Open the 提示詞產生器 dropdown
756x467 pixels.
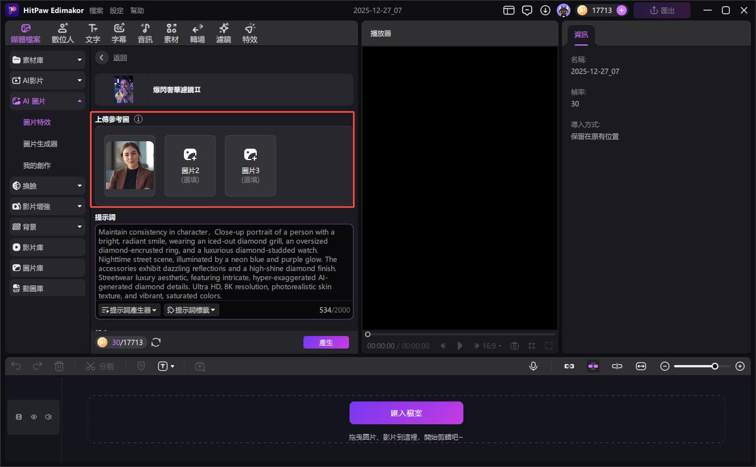129,310
